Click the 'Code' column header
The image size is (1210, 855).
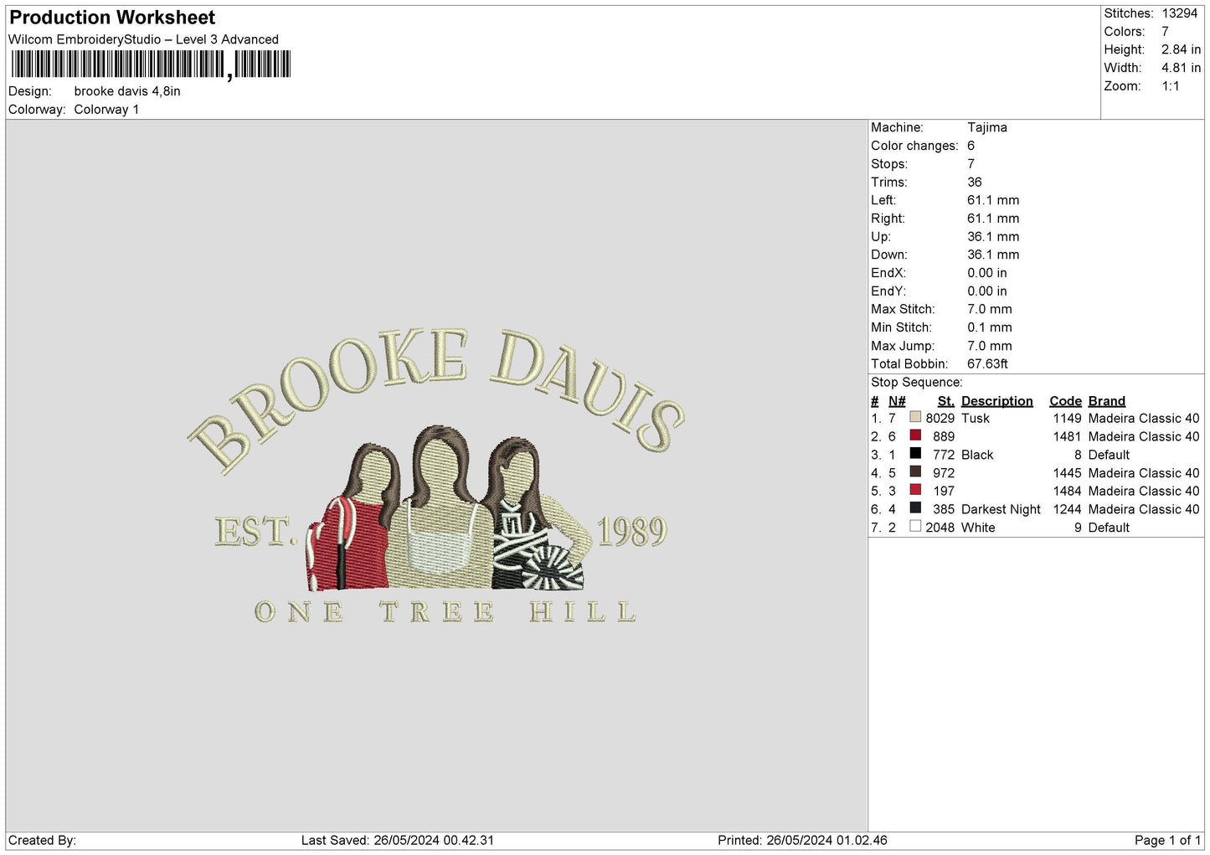coord(1066,401)
